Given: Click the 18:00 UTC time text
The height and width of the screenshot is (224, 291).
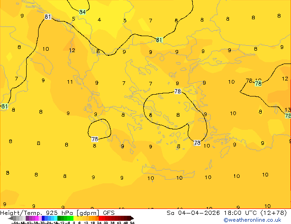Looking at the screenshot, I should pos(241,213).
